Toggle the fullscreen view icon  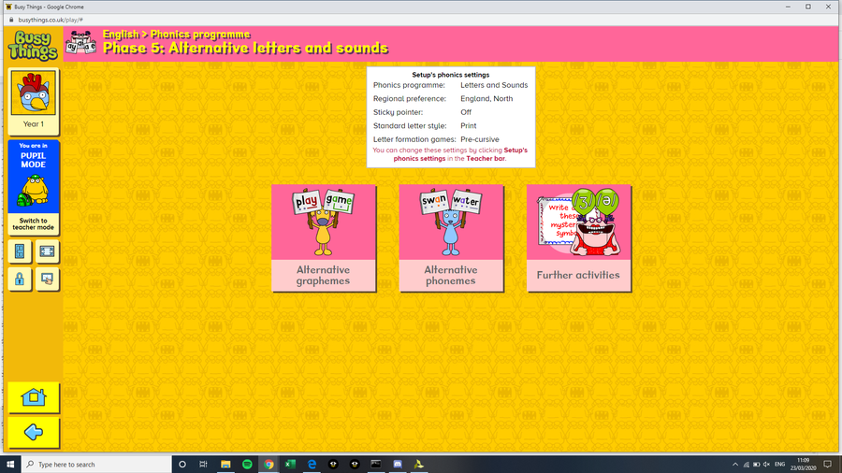click(47, 251)
